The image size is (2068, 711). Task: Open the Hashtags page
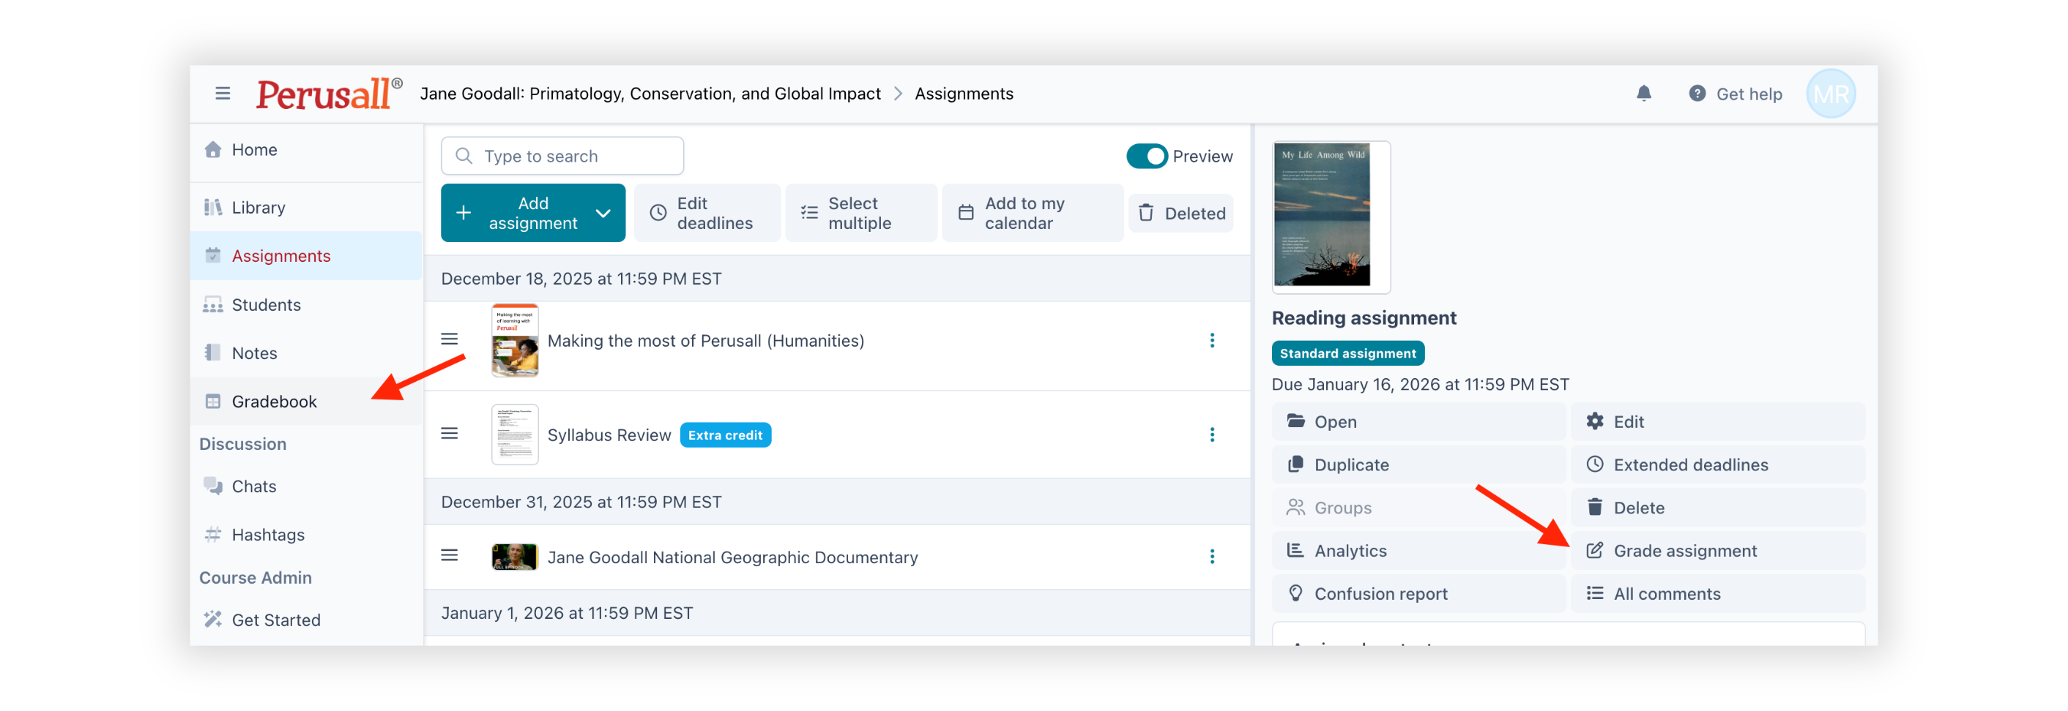306,535
